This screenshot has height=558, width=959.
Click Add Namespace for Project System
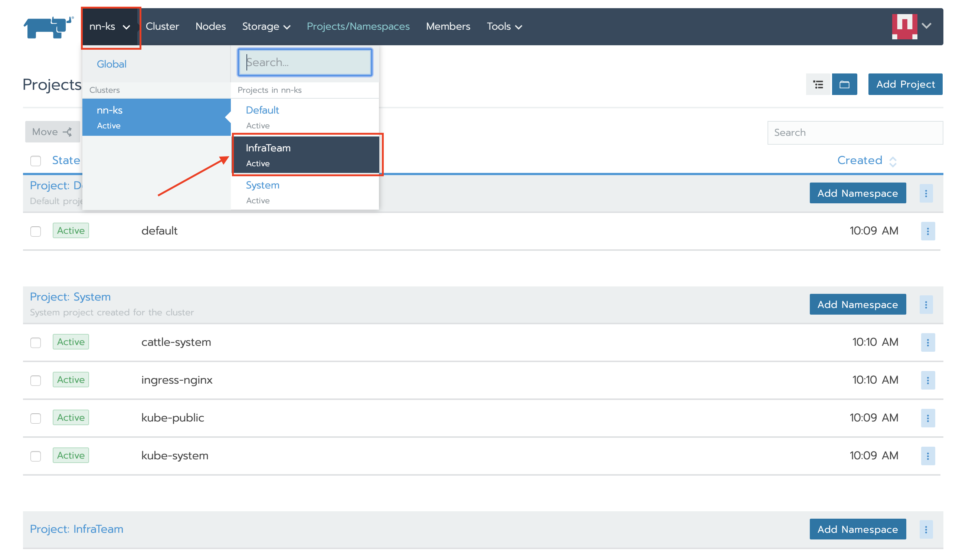[x=857, y=305]
